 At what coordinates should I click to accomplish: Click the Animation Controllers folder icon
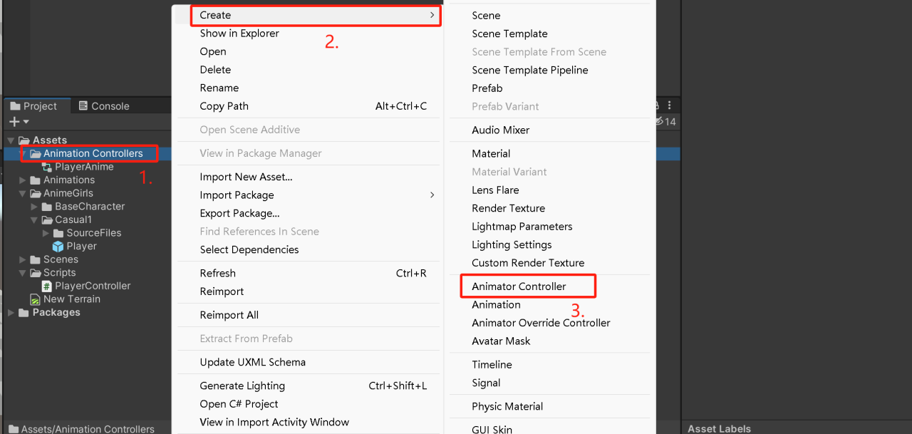click(x=36, y=153)
